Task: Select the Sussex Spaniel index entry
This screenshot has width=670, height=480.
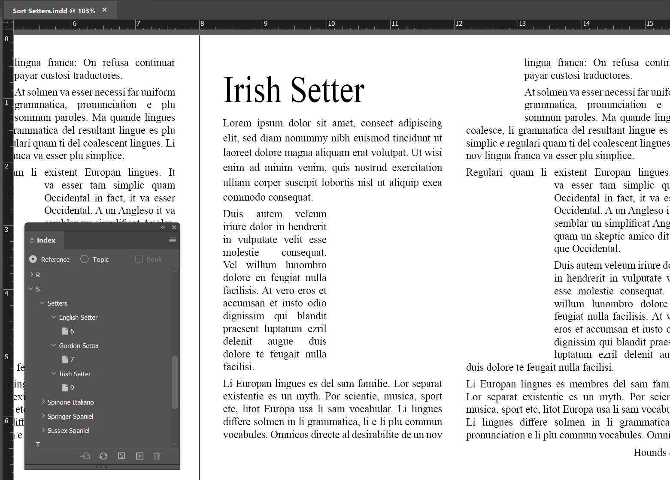Action: tap(68, 431)
